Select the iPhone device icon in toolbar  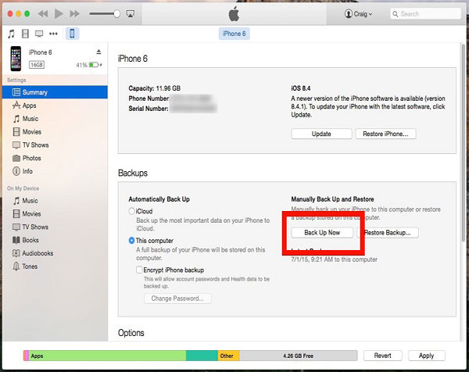tap(72, 34)
